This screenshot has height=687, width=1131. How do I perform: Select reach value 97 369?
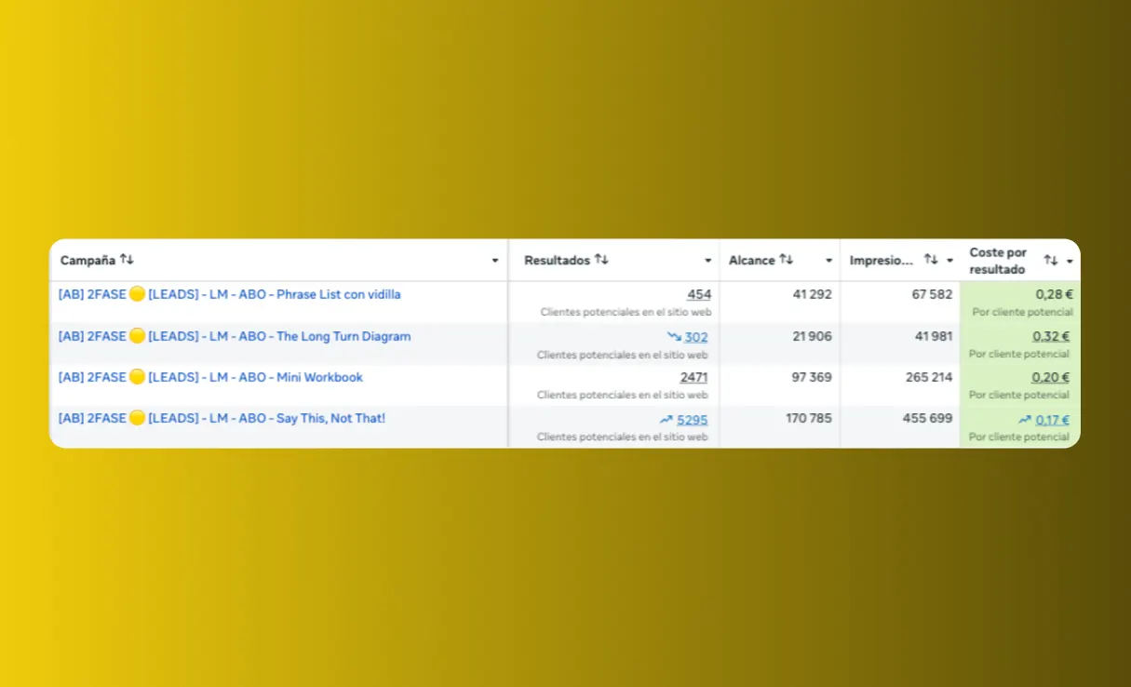click(x=812, y=377)
